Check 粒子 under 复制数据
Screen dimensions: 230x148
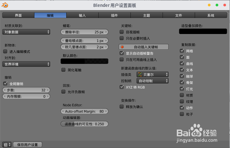(182, 114)
